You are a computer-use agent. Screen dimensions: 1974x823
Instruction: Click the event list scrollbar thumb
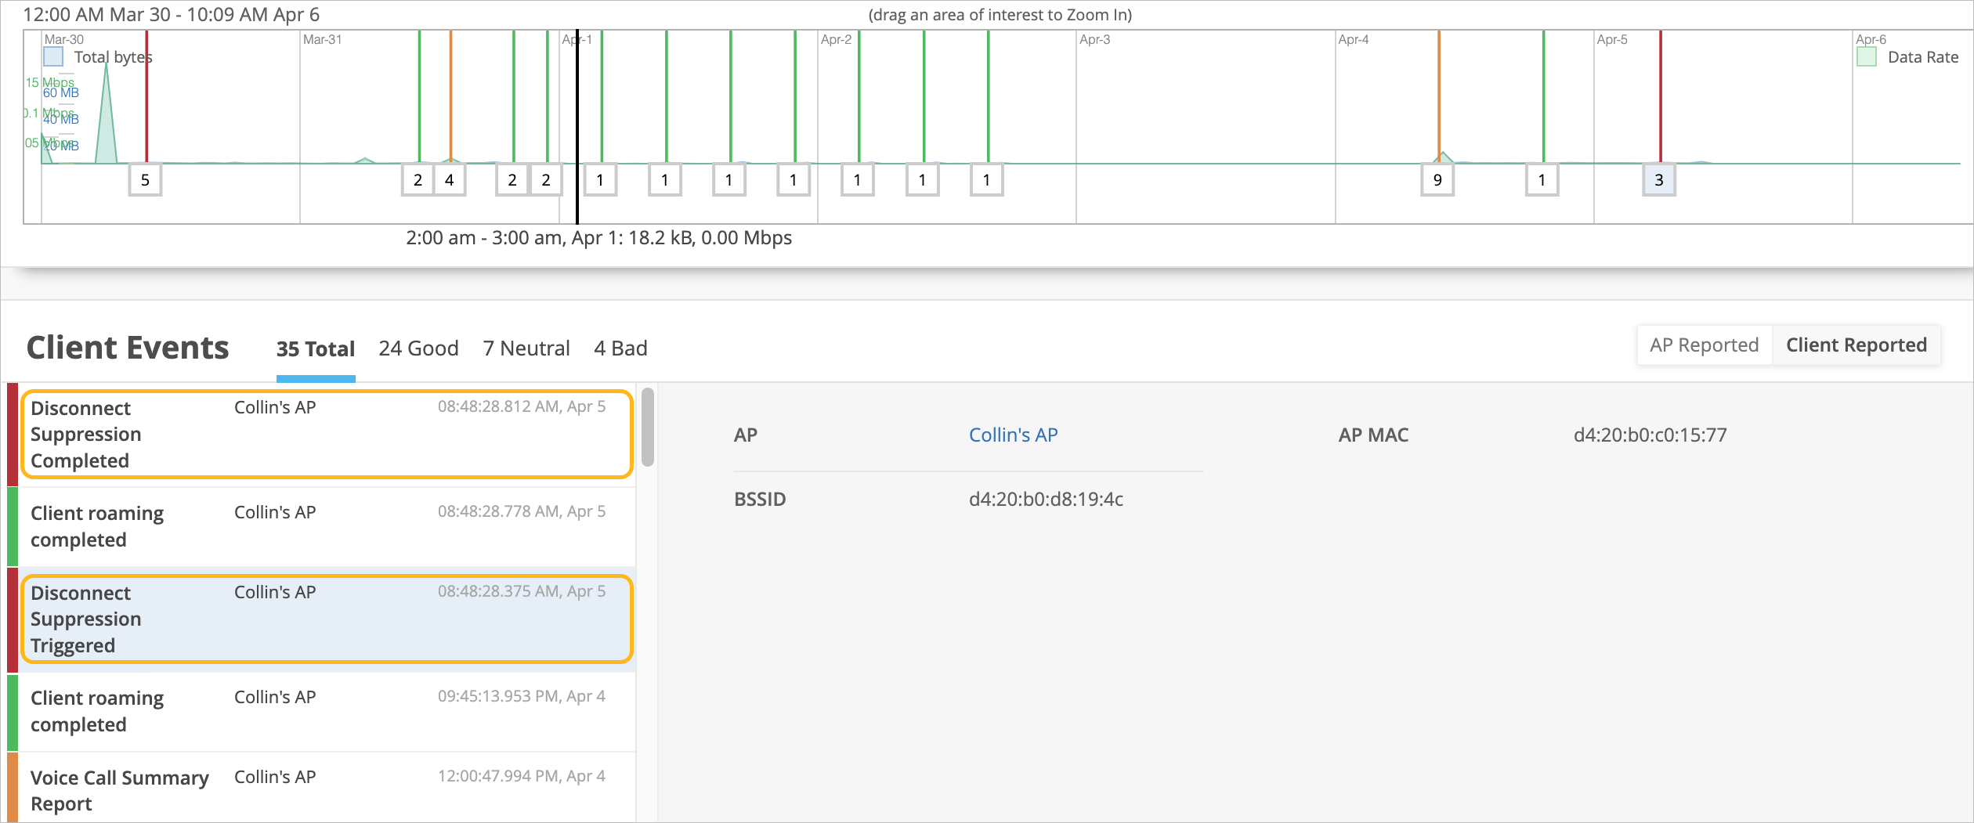(x=647, y=427)
